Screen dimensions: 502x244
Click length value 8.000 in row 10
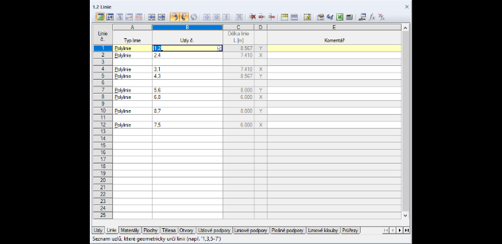point(238,111)
